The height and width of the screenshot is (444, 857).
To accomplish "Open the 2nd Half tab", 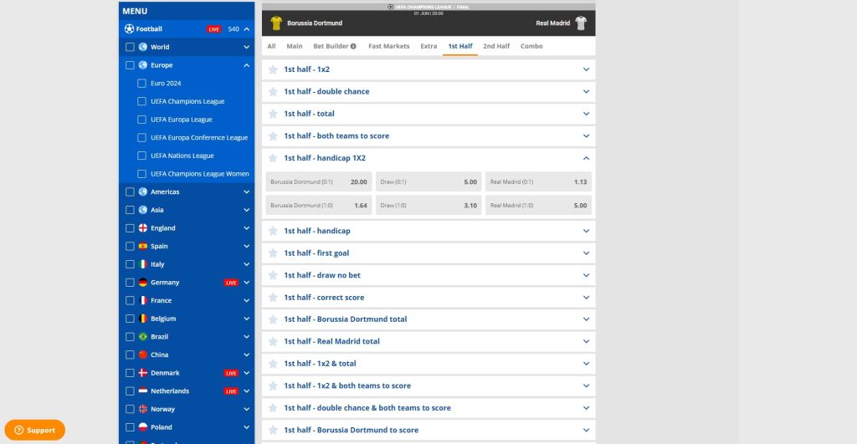I will pos(496,47).
